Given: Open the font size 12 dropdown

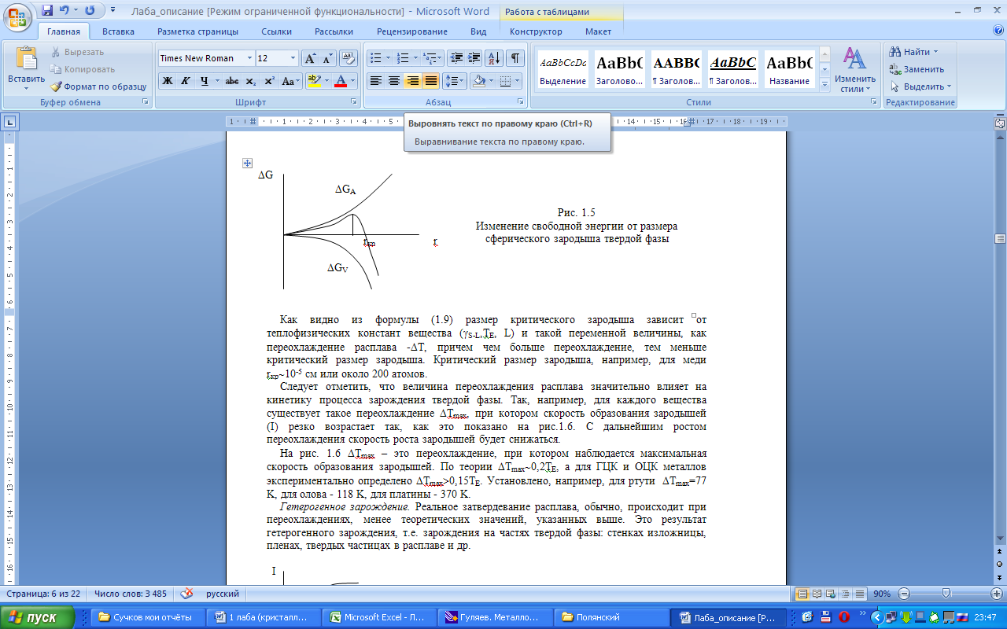Looking at the screenshot, I should 293,58.
